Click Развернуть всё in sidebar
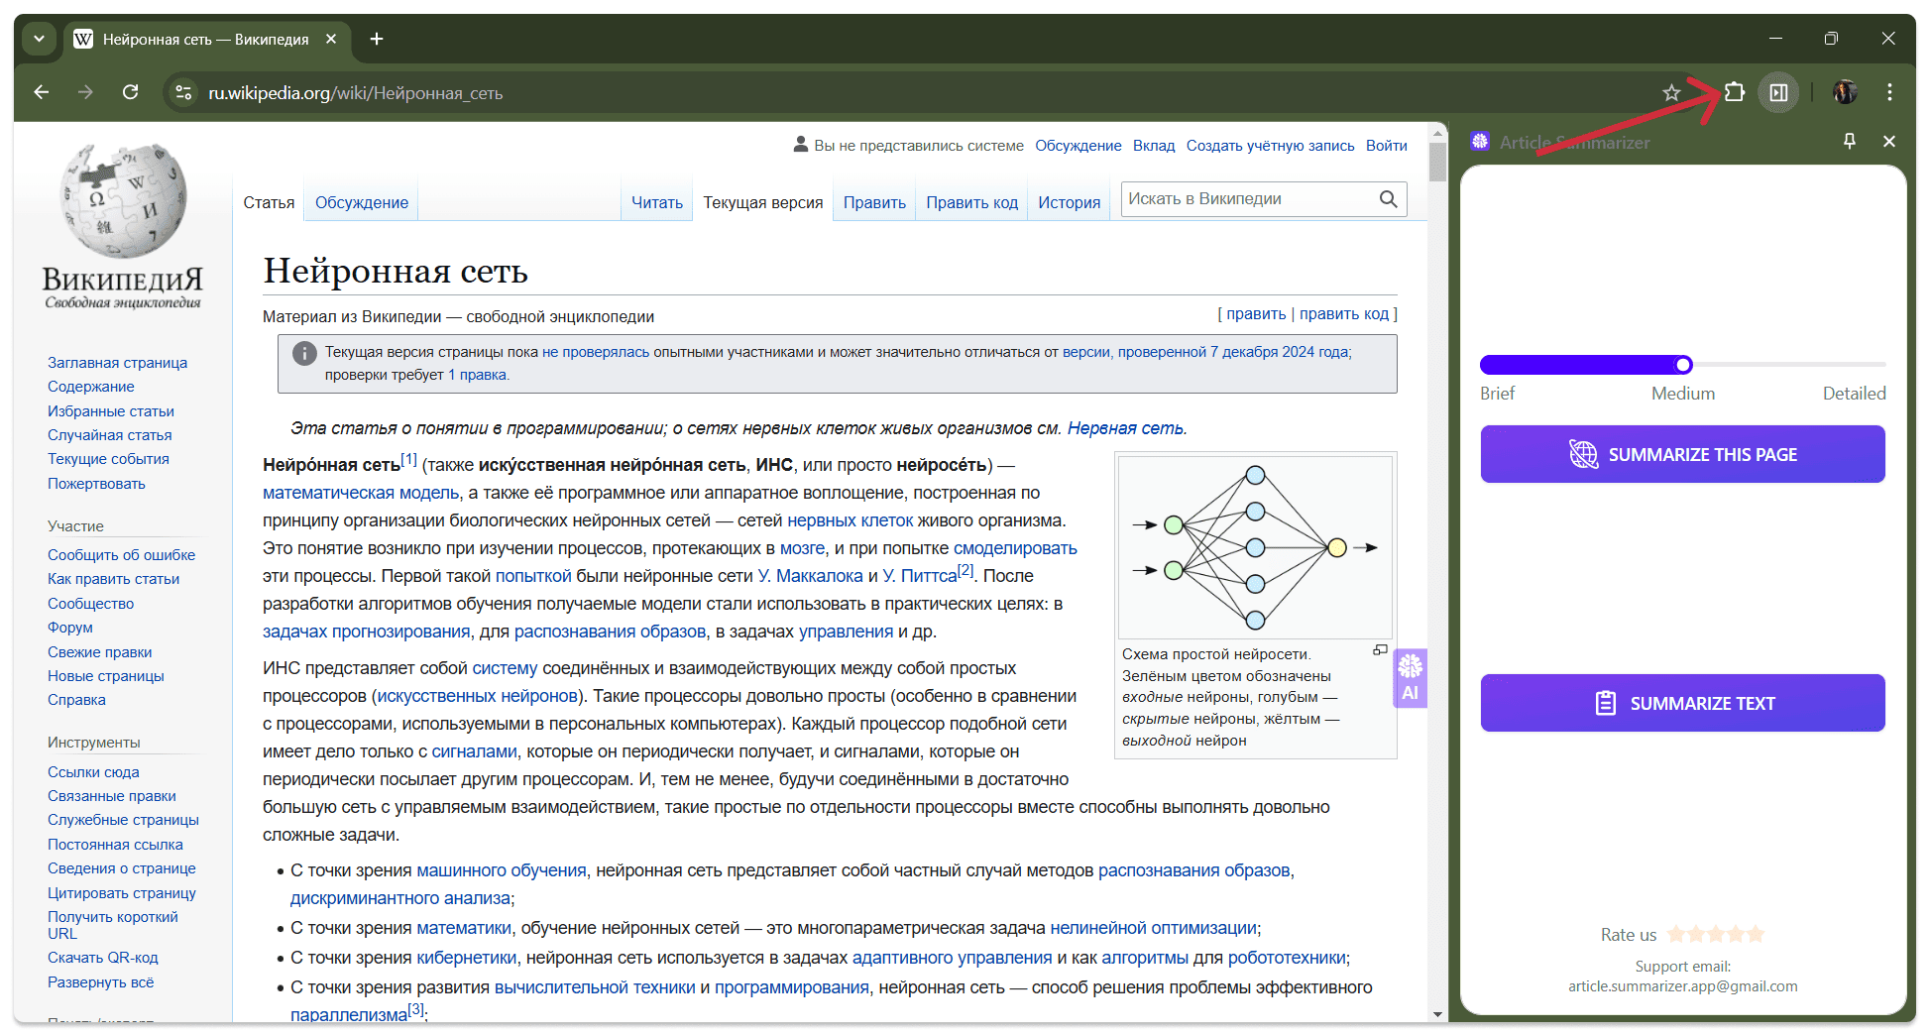The image size is (1930, 1036). (100, 982)
